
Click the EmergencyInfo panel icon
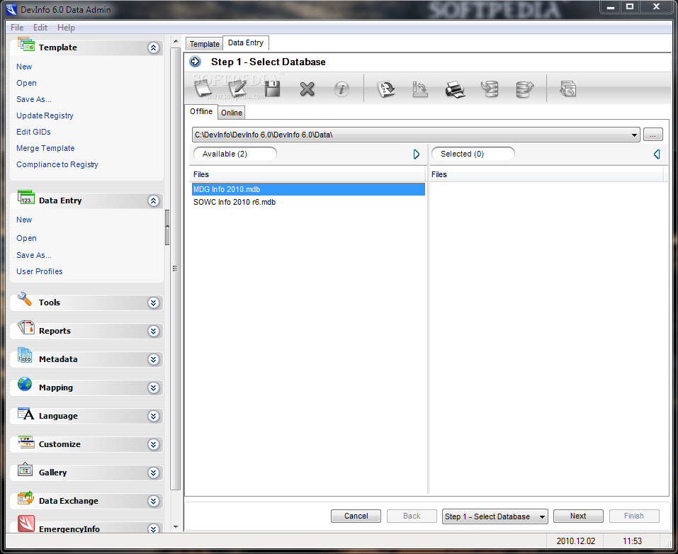click(26, 524)
